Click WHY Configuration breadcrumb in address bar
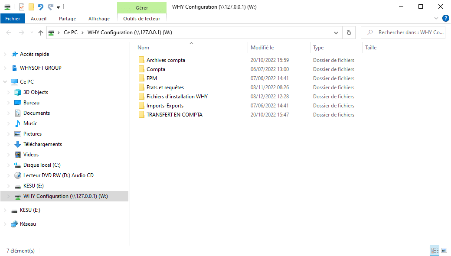The width and height of the screenshot is (451, 256). point(130,32)
